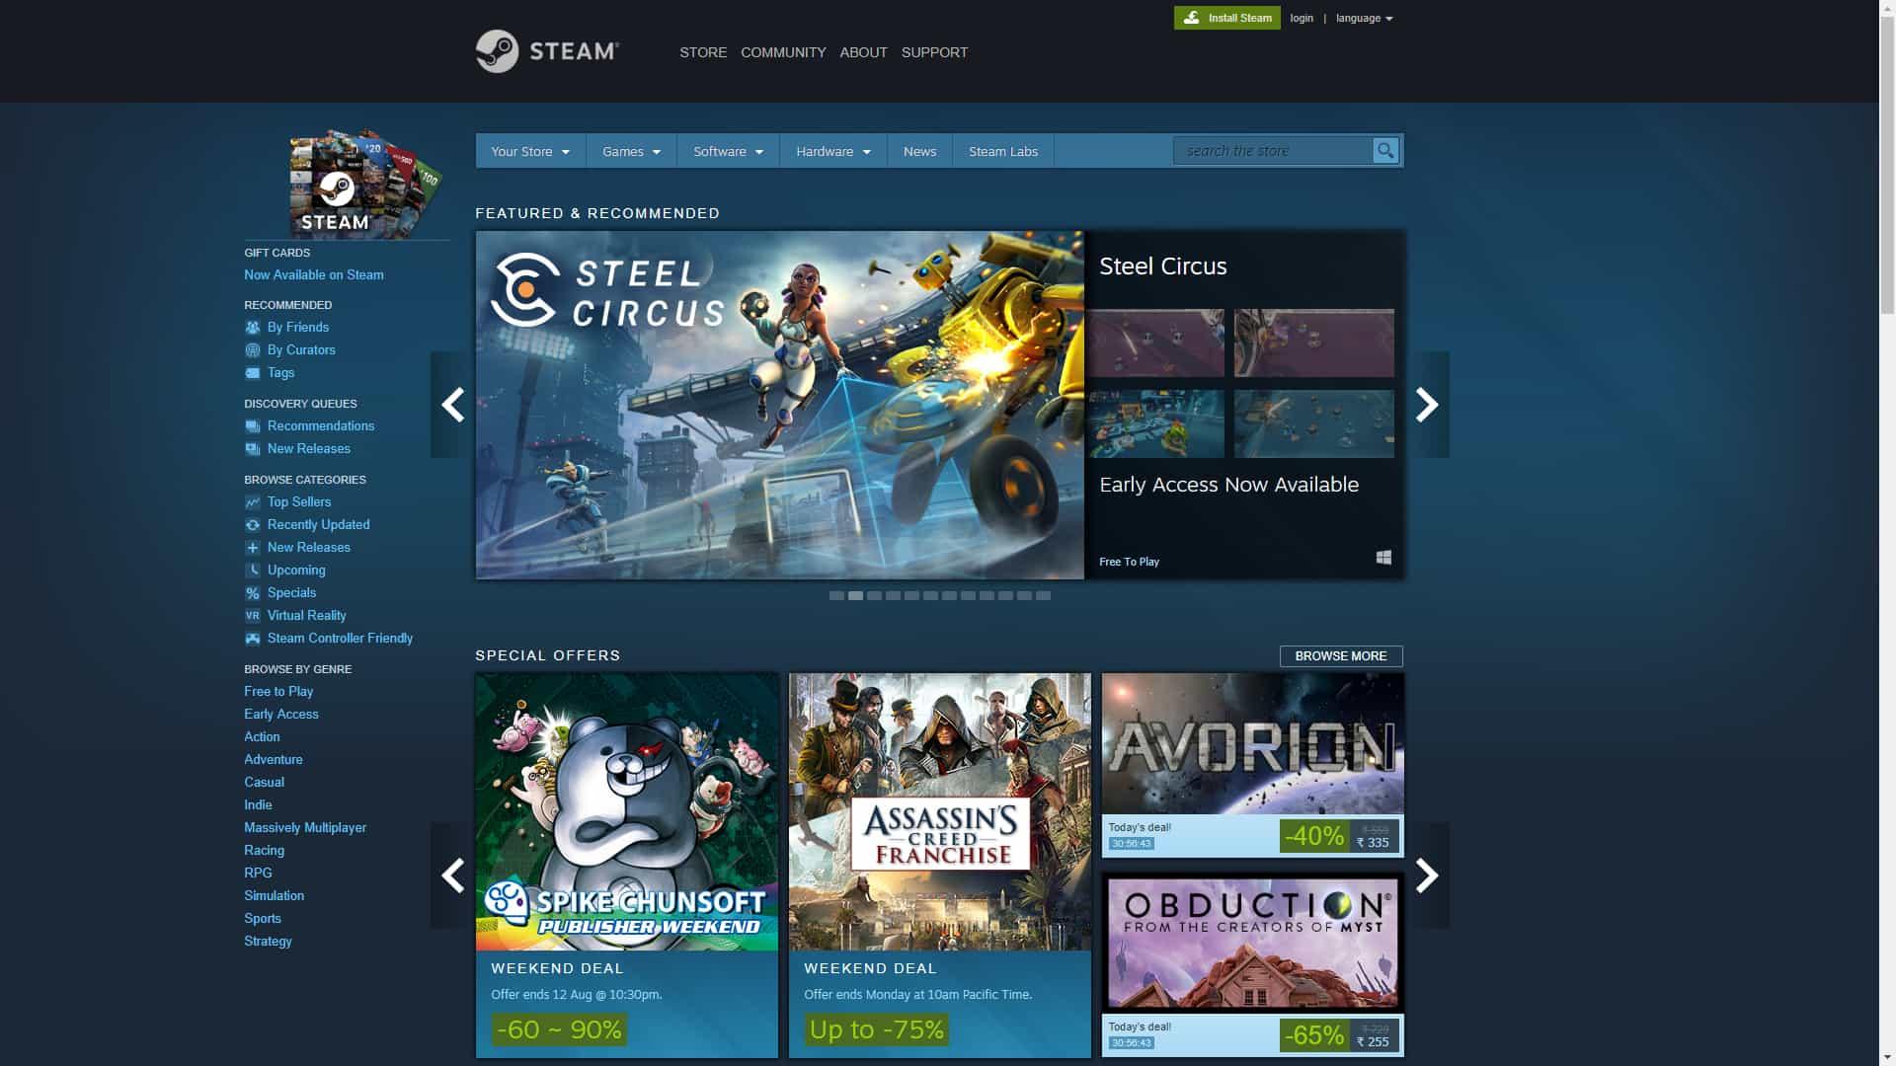Click the Virtual Reality VR icon

coord(253,616)
